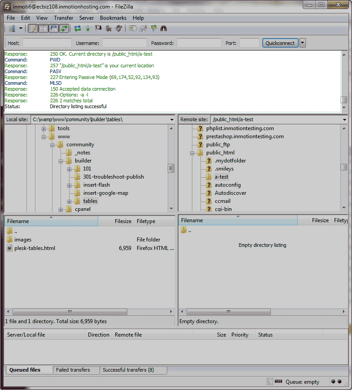Toggle message log display icon
The image size is (352, 390).
[33, 29]
